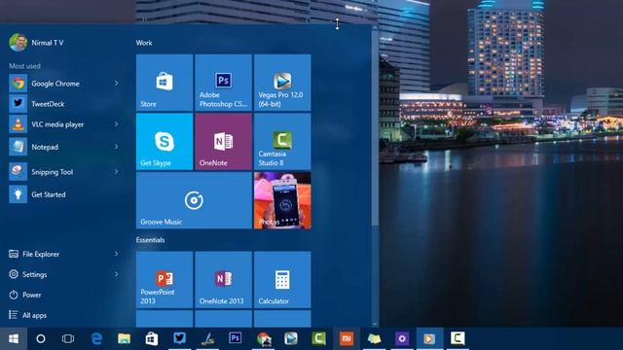Open the Photos live tile

[282, 200]
